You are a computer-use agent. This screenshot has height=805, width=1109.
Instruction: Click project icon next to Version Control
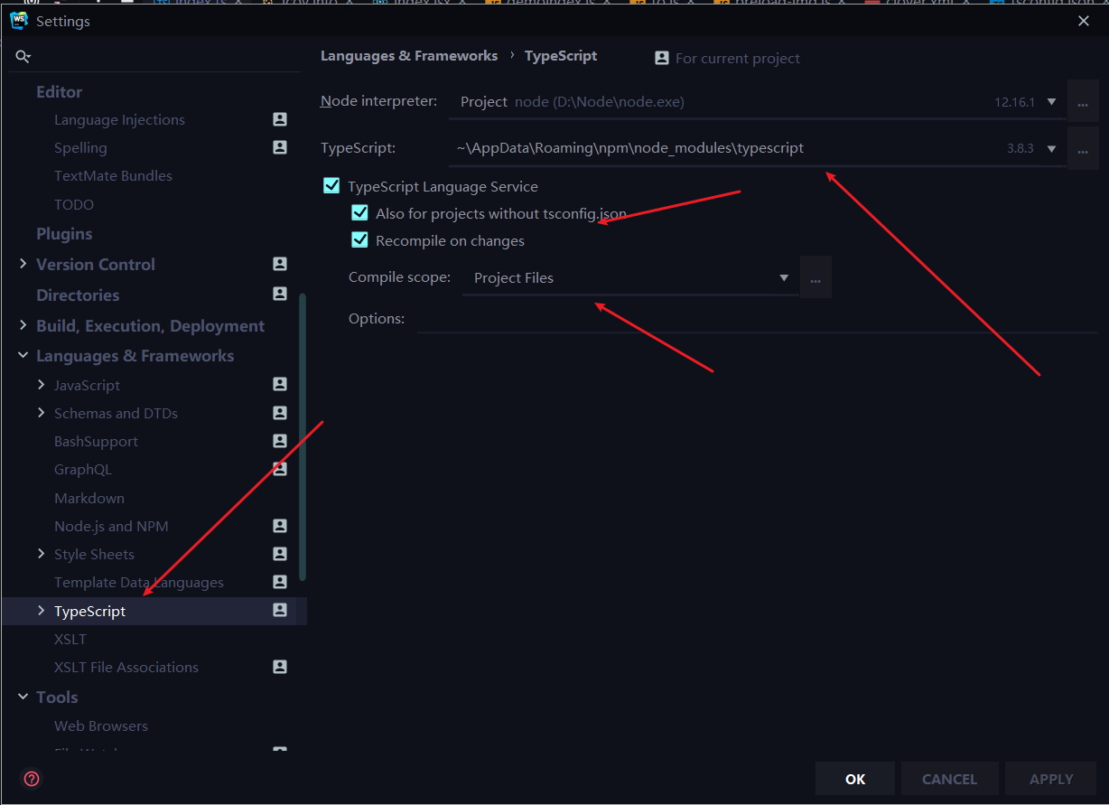(280, 264)
